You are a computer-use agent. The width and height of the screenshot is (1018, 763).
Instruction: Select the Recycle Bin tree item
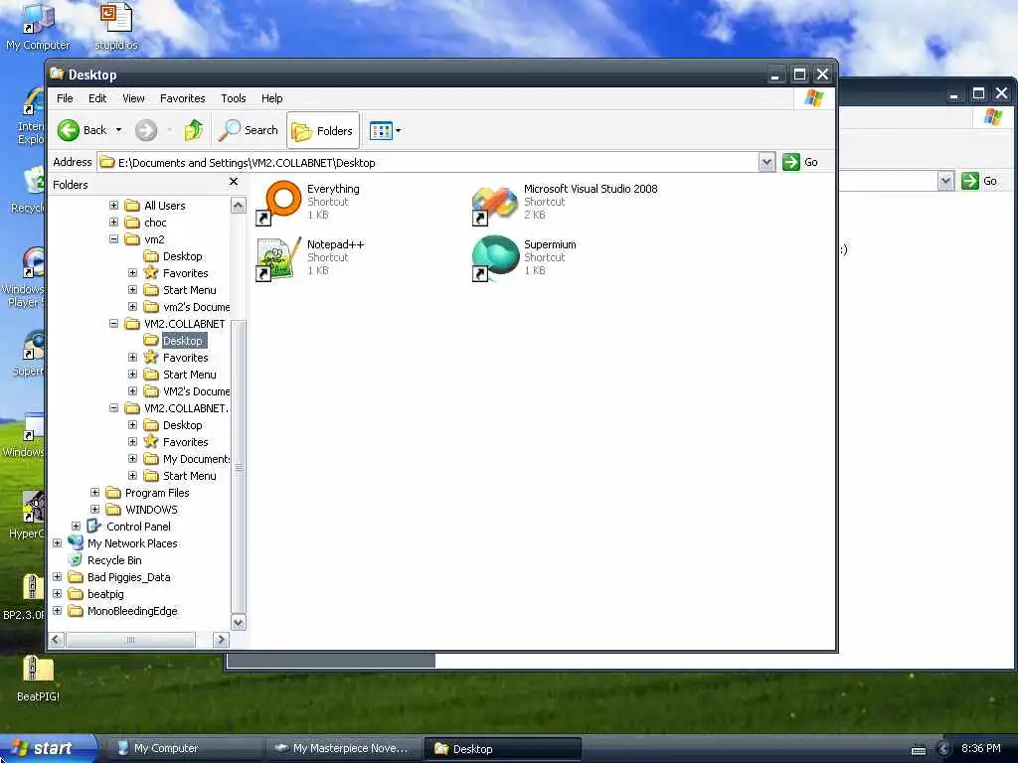[x=114, y=560]
